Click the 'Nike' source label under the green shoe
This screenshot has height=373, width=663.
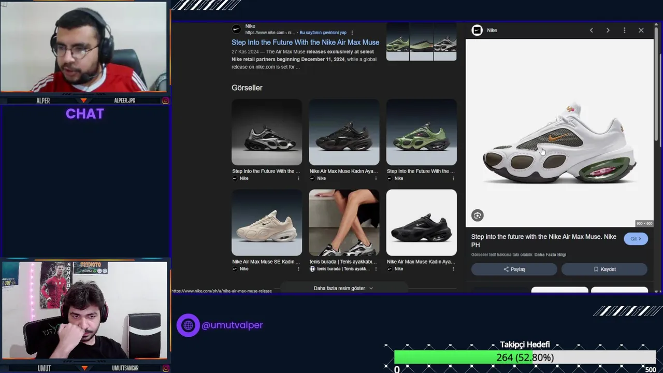399,178
